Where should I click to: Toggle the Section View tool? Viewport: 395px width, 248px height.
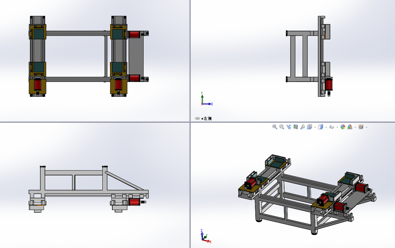[x=295, y=127]
